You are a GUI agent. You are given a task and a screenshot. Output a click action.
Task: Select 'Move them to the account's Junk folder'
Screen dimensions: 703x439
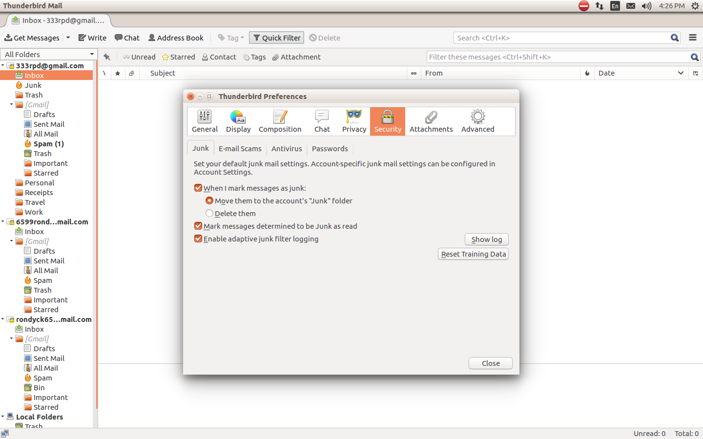click(x=209, y=200)
